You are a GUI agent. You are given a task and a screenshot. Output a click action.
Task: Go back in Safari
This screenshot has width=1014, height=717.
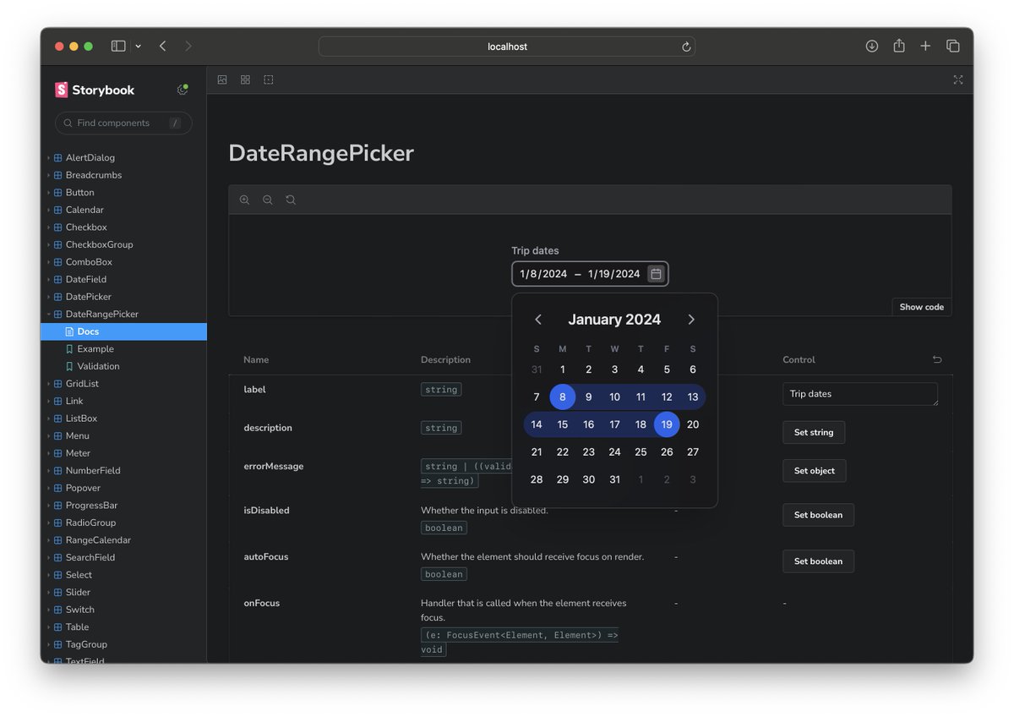coord(162,47)
